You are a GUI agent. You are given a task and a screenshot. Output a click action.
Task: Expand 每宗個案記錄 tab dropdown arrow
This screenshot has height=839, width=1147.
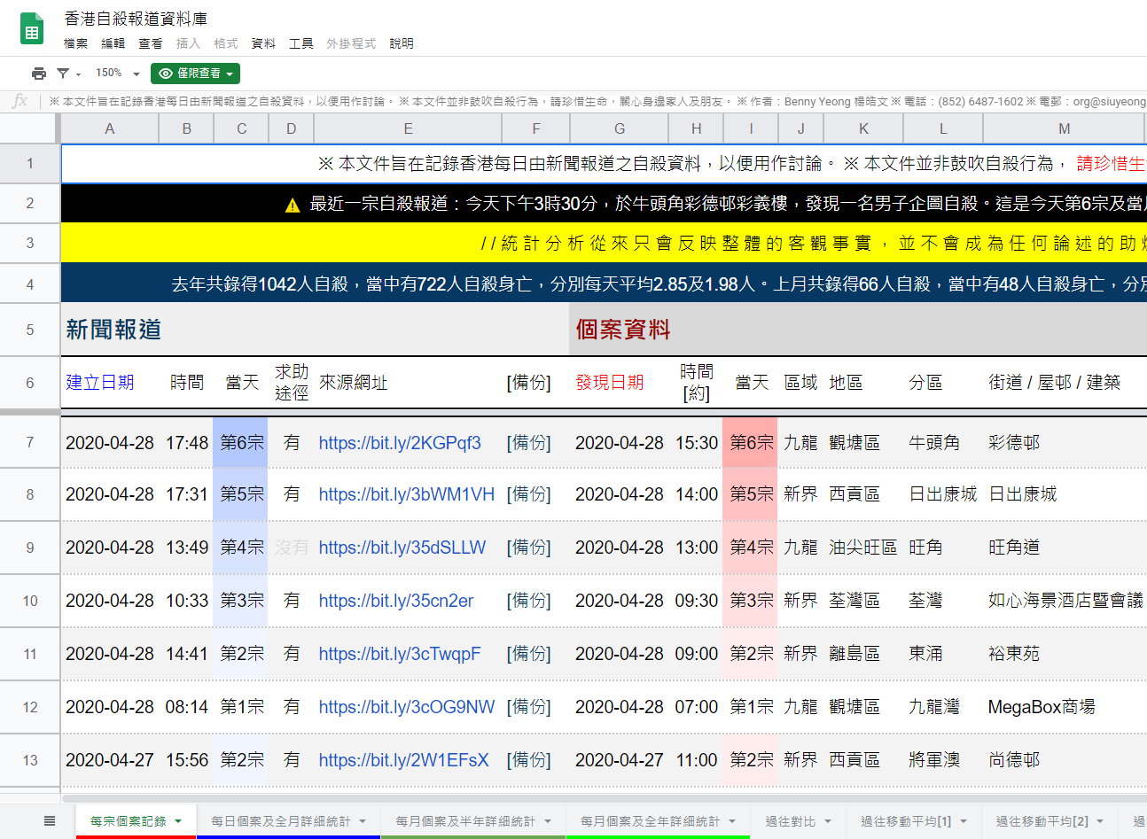coord(179,821)
